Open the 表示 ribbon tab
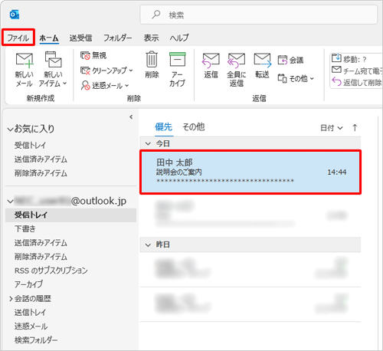383x351 pixels. pos(151,38)
